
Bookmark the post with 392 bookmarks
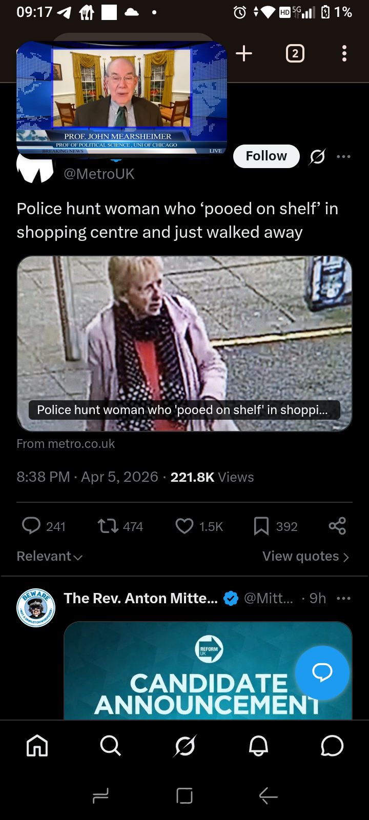coord(275,526)
